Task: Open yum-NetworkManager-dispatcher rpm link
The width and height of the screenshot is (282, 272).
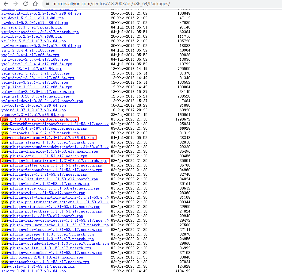Action: [55, 124]
